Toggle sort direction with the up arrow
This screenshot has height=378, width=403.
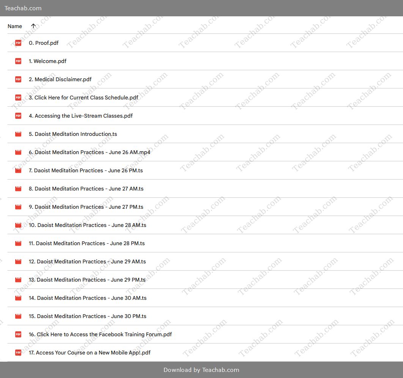click(x=33, y=26)
